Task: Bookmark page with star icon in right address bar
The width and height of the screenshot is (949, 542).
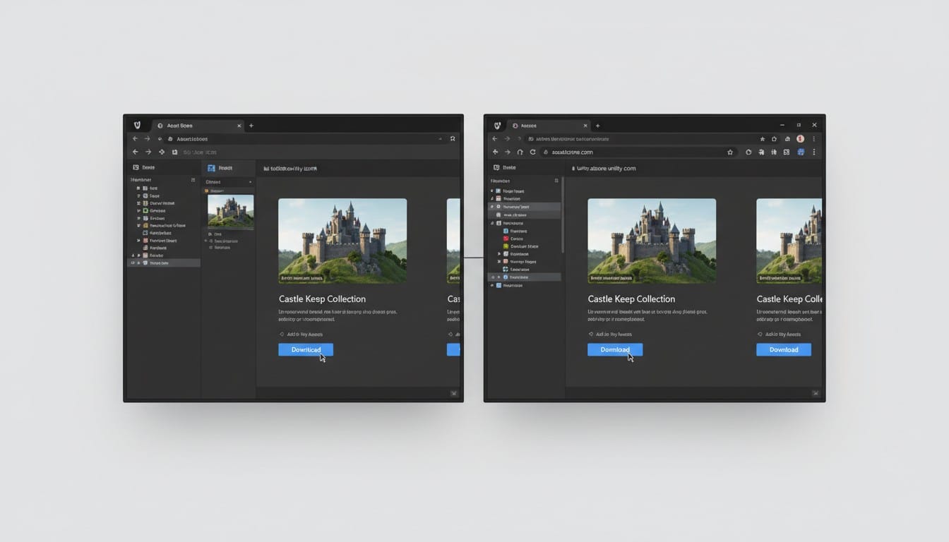Action: click(730, 152)
